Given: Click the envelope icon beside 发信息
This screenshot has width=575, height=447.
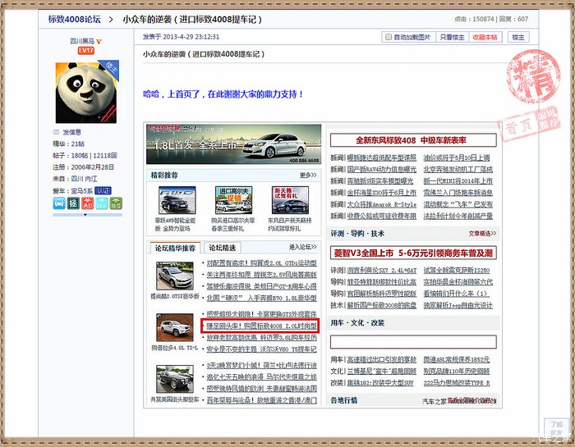Looking at the screenshot, I should click(x=57, y=132).
